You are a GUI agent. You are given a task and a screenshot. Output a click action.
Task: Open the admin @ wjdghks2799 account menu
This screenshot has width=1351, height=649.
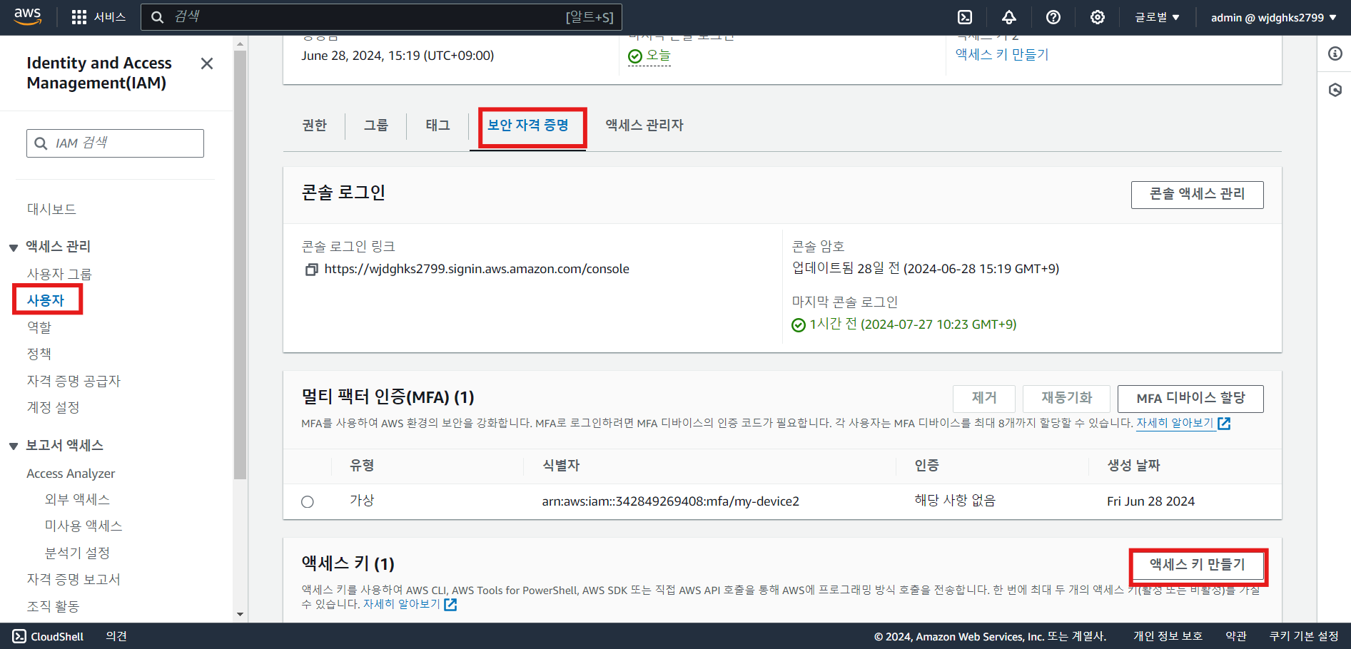[1274, 17]
